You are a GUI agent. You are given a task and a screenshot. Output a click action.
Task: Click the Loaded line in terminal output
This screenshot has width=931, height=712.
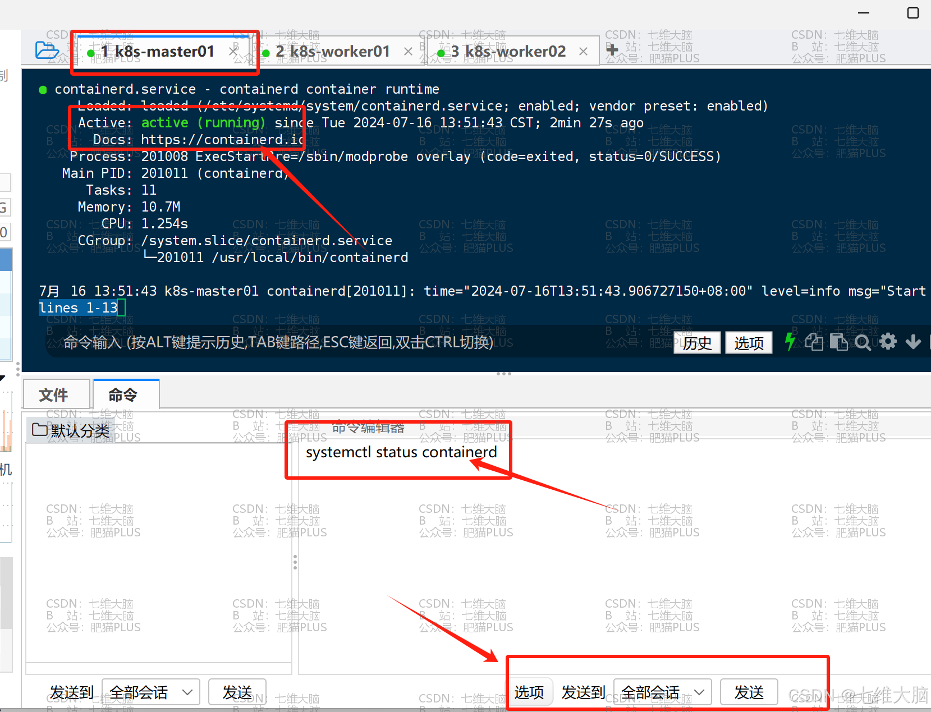click(x=423, y=106)
